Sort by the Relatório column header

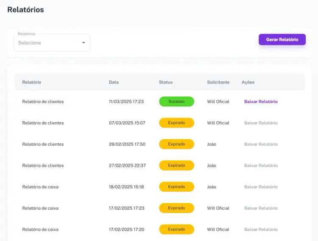(x=32, y=82)
